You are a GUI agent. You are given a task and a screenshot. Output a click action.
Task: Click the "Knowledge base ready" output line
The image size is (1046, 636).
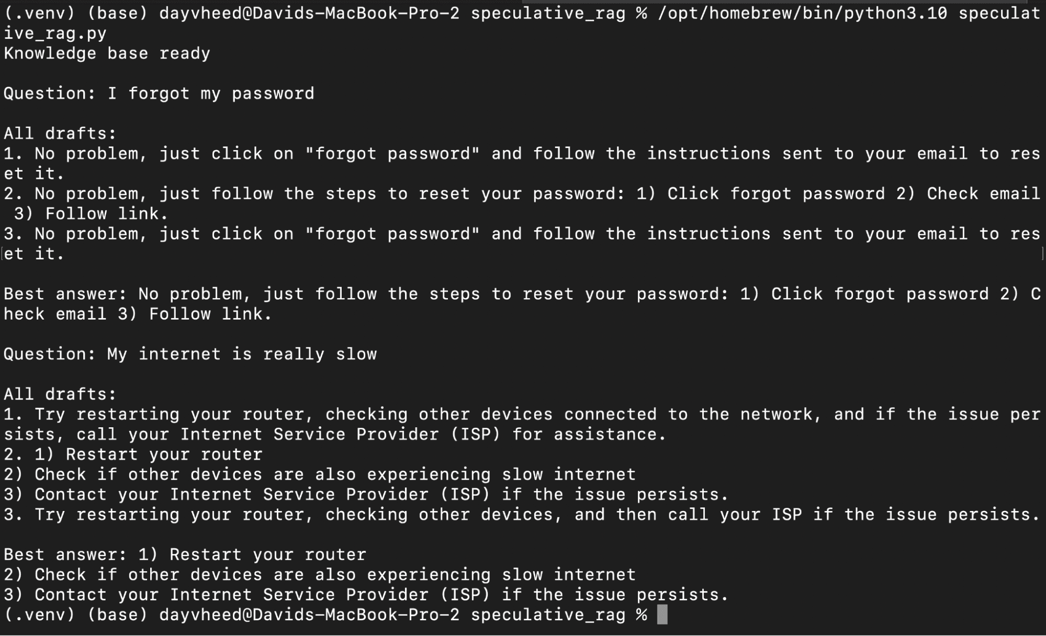click(107, 53)
